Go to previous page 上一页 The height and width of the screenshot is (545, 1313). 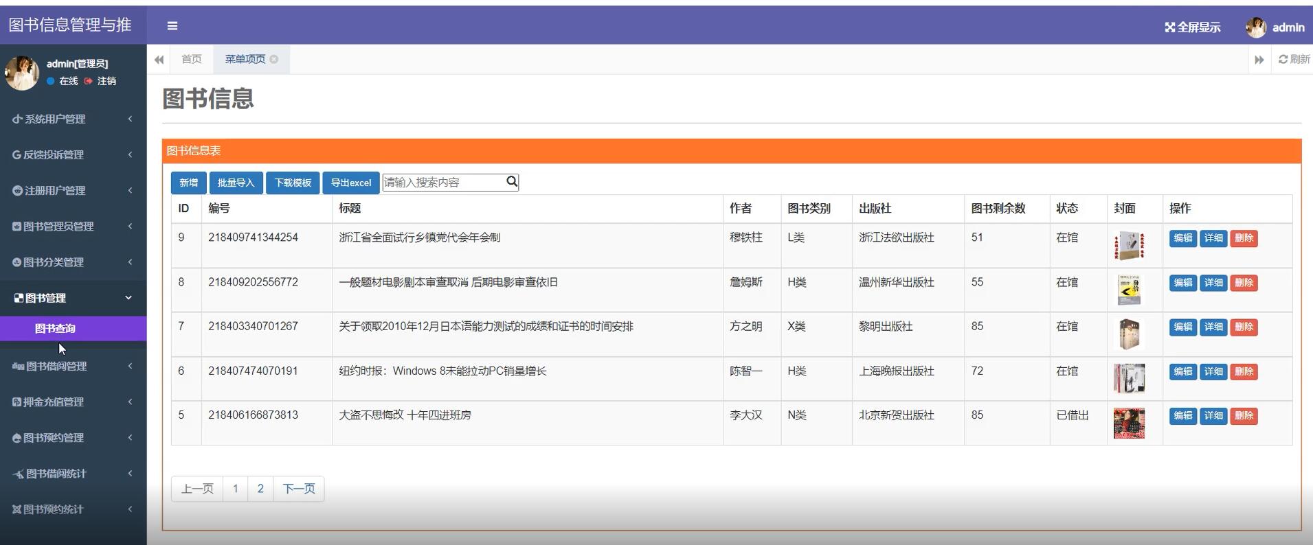197,489
